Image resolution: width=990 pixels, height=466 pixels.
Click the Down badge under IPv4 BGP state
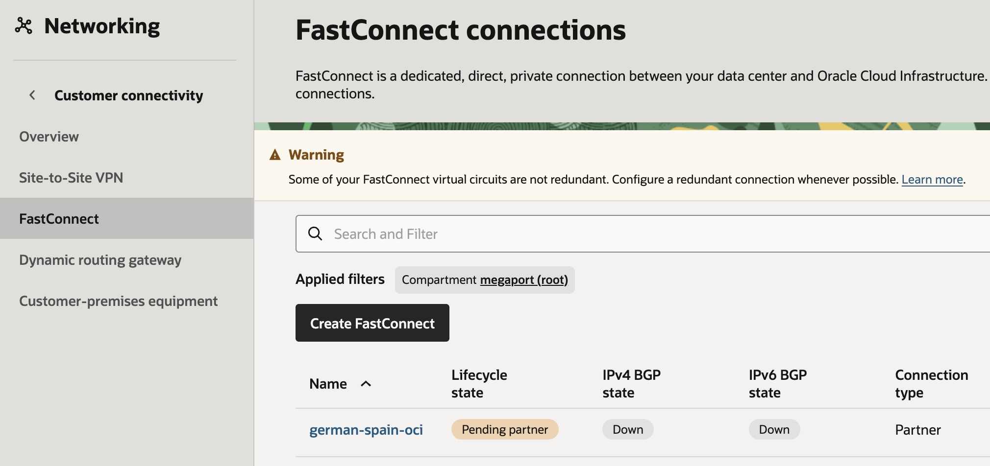627,429
